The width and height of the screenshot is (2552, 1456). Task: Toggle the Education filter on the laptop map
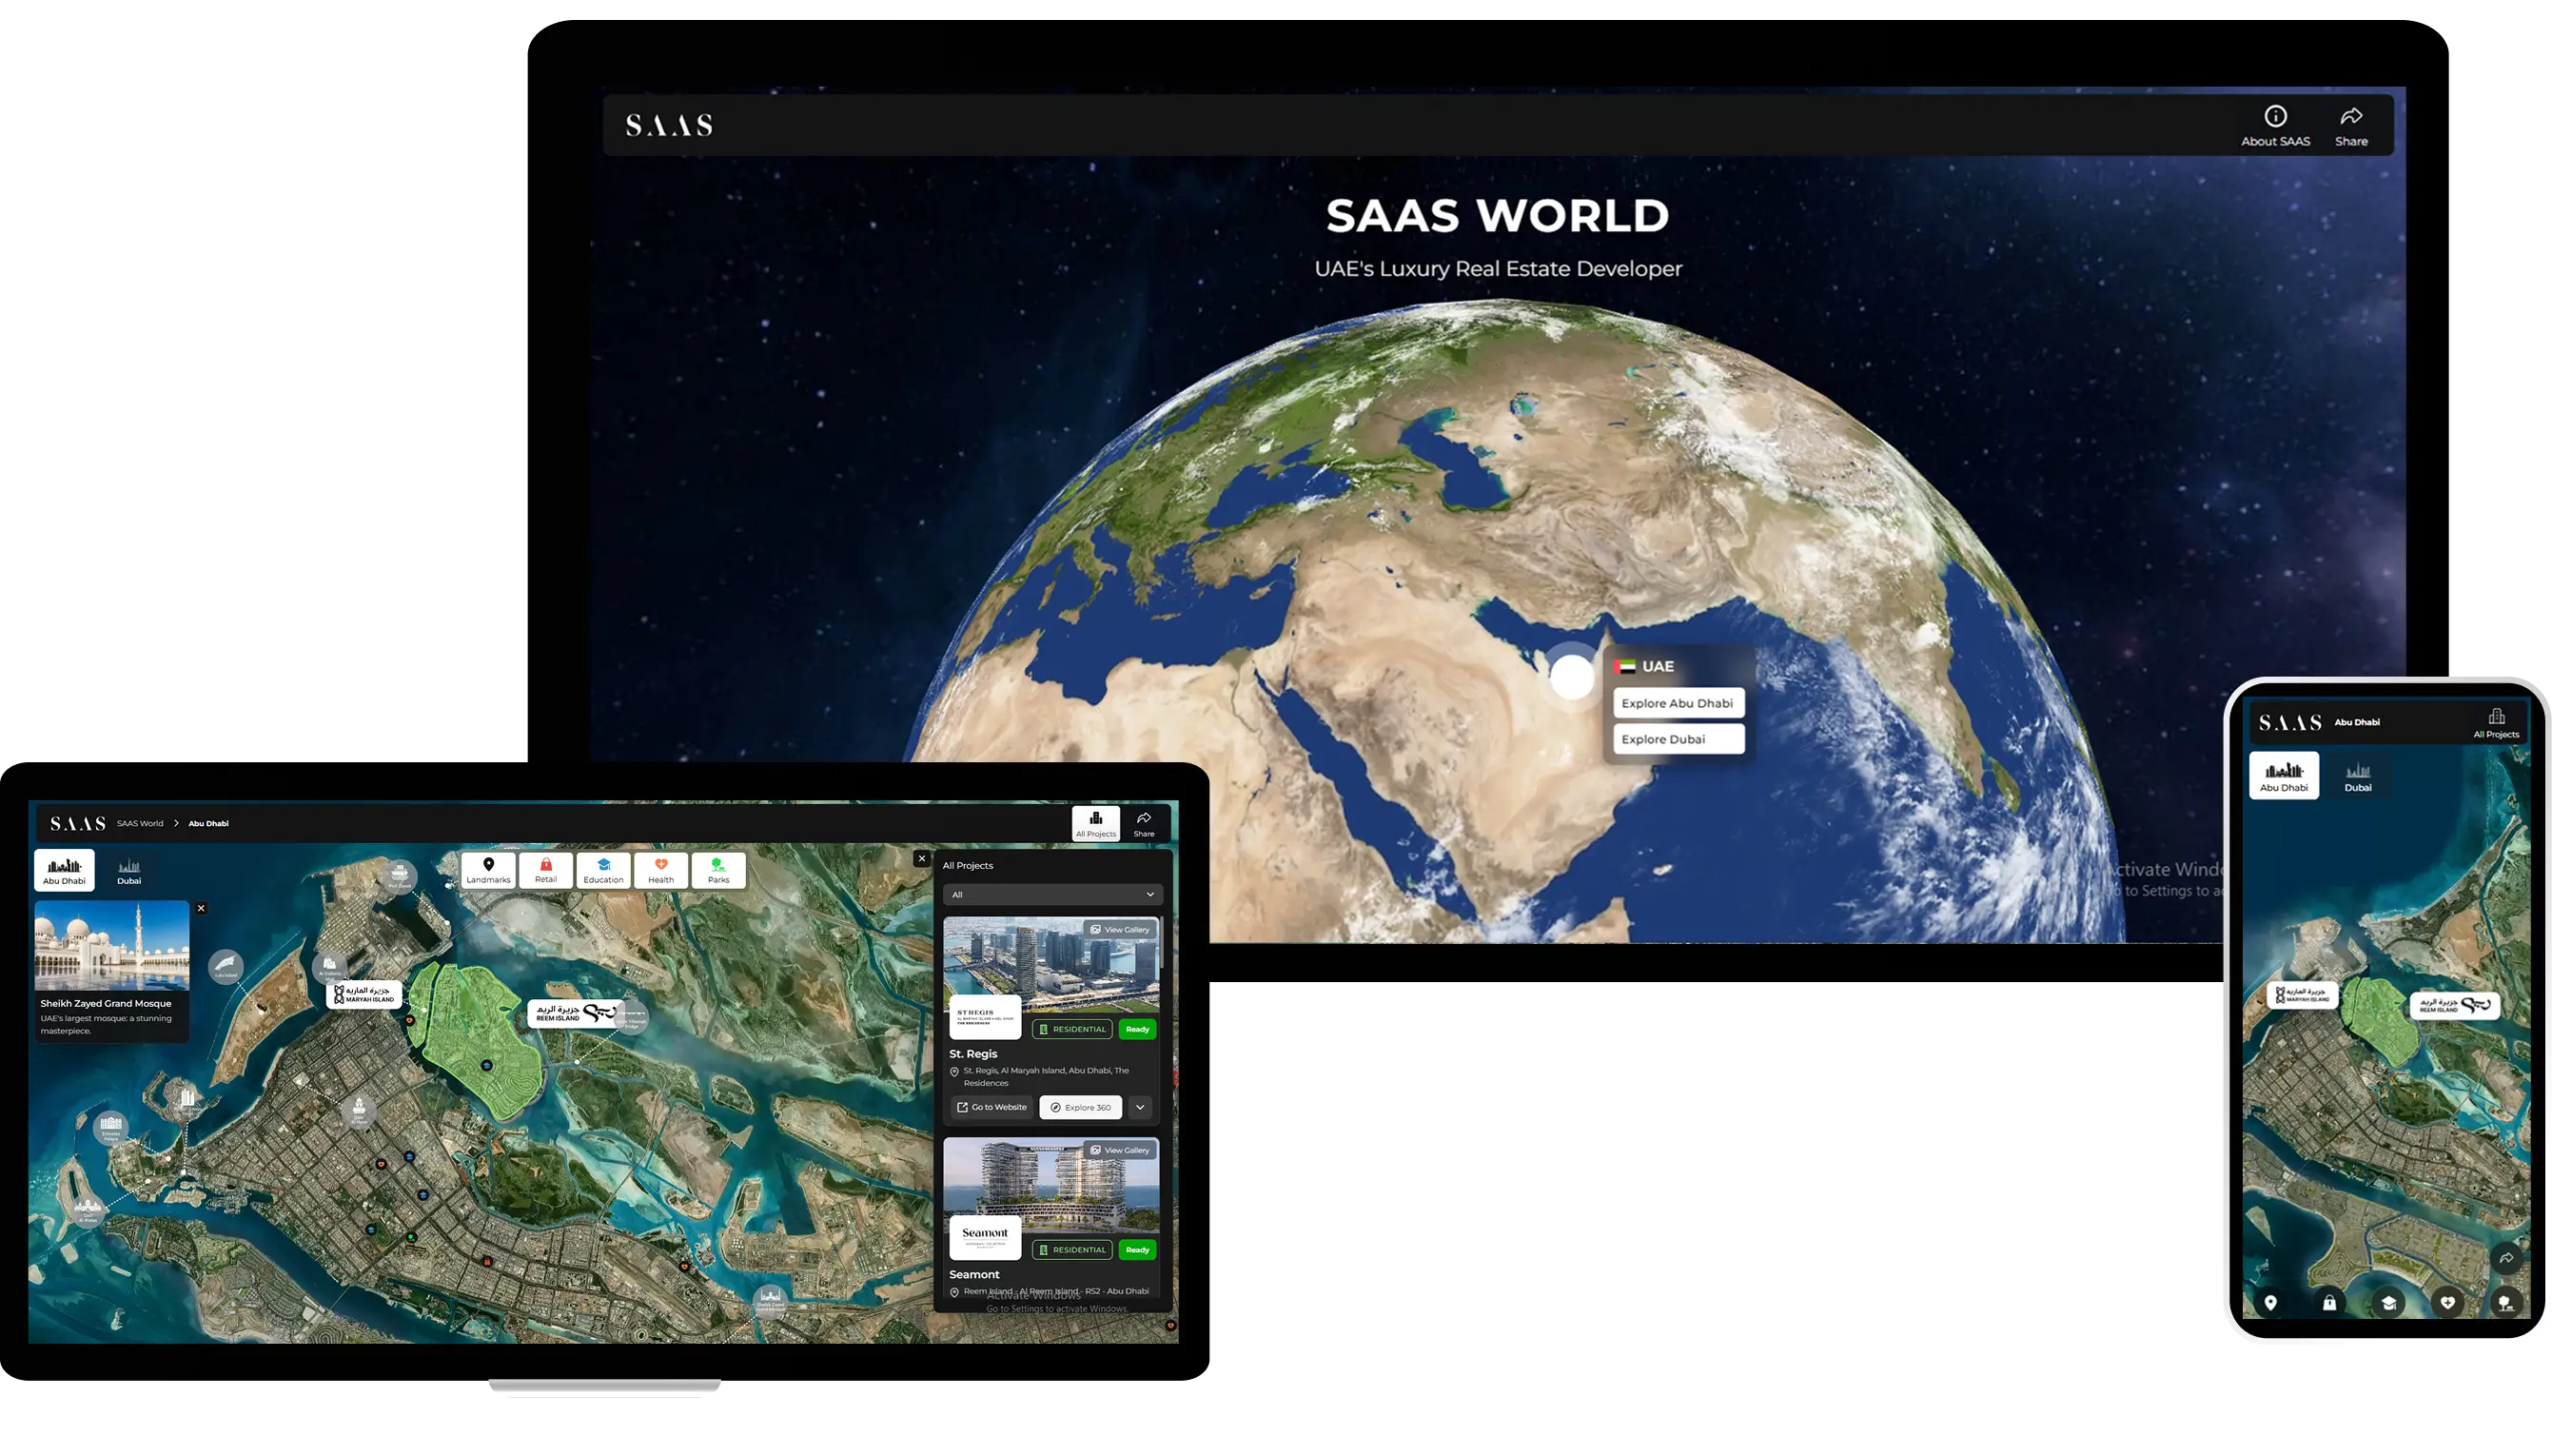602,870
